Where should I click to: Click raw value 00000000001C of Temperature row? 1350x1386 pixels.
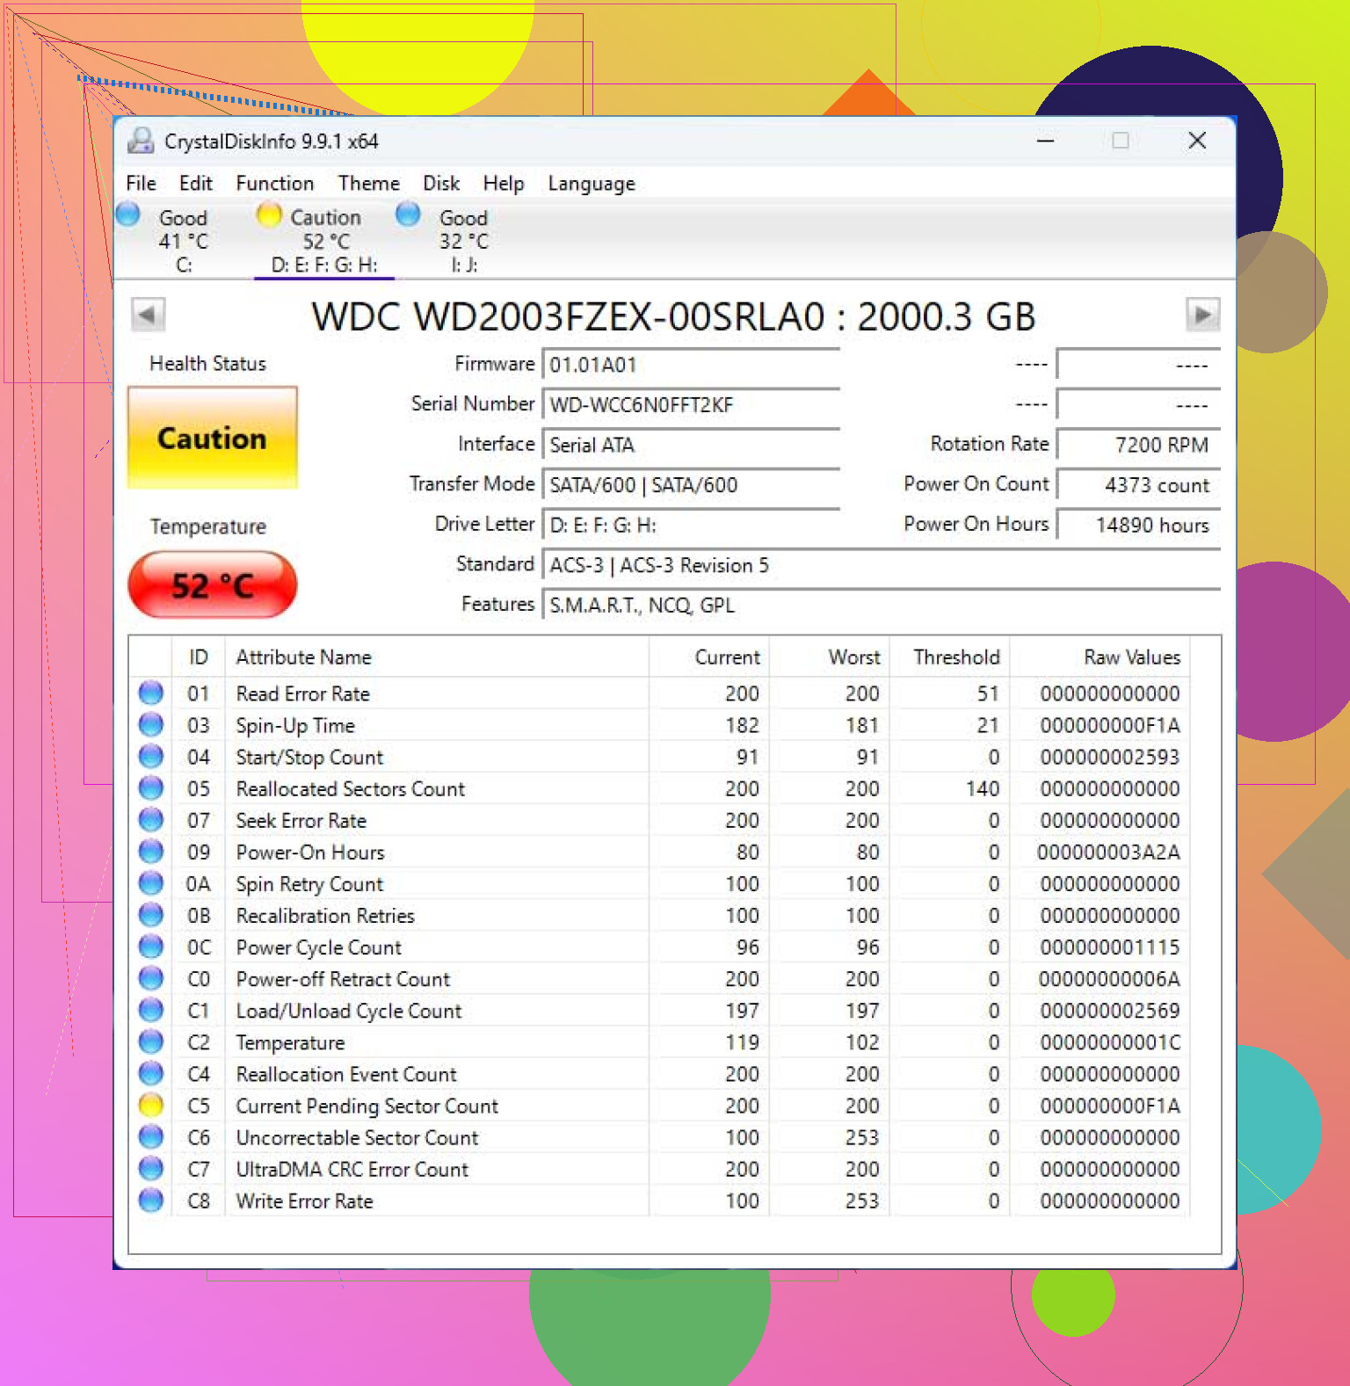pyautogui.click(x=1109, y=1042)
